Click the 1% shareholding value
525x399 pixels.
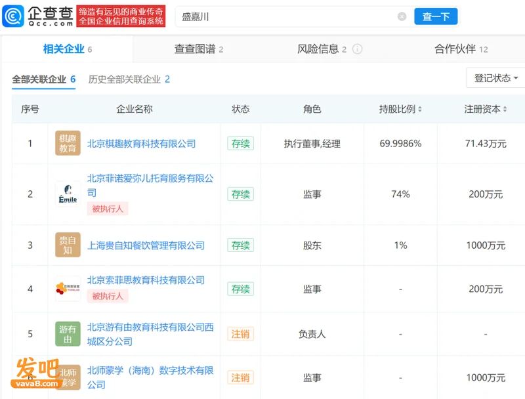pos(400,245)
